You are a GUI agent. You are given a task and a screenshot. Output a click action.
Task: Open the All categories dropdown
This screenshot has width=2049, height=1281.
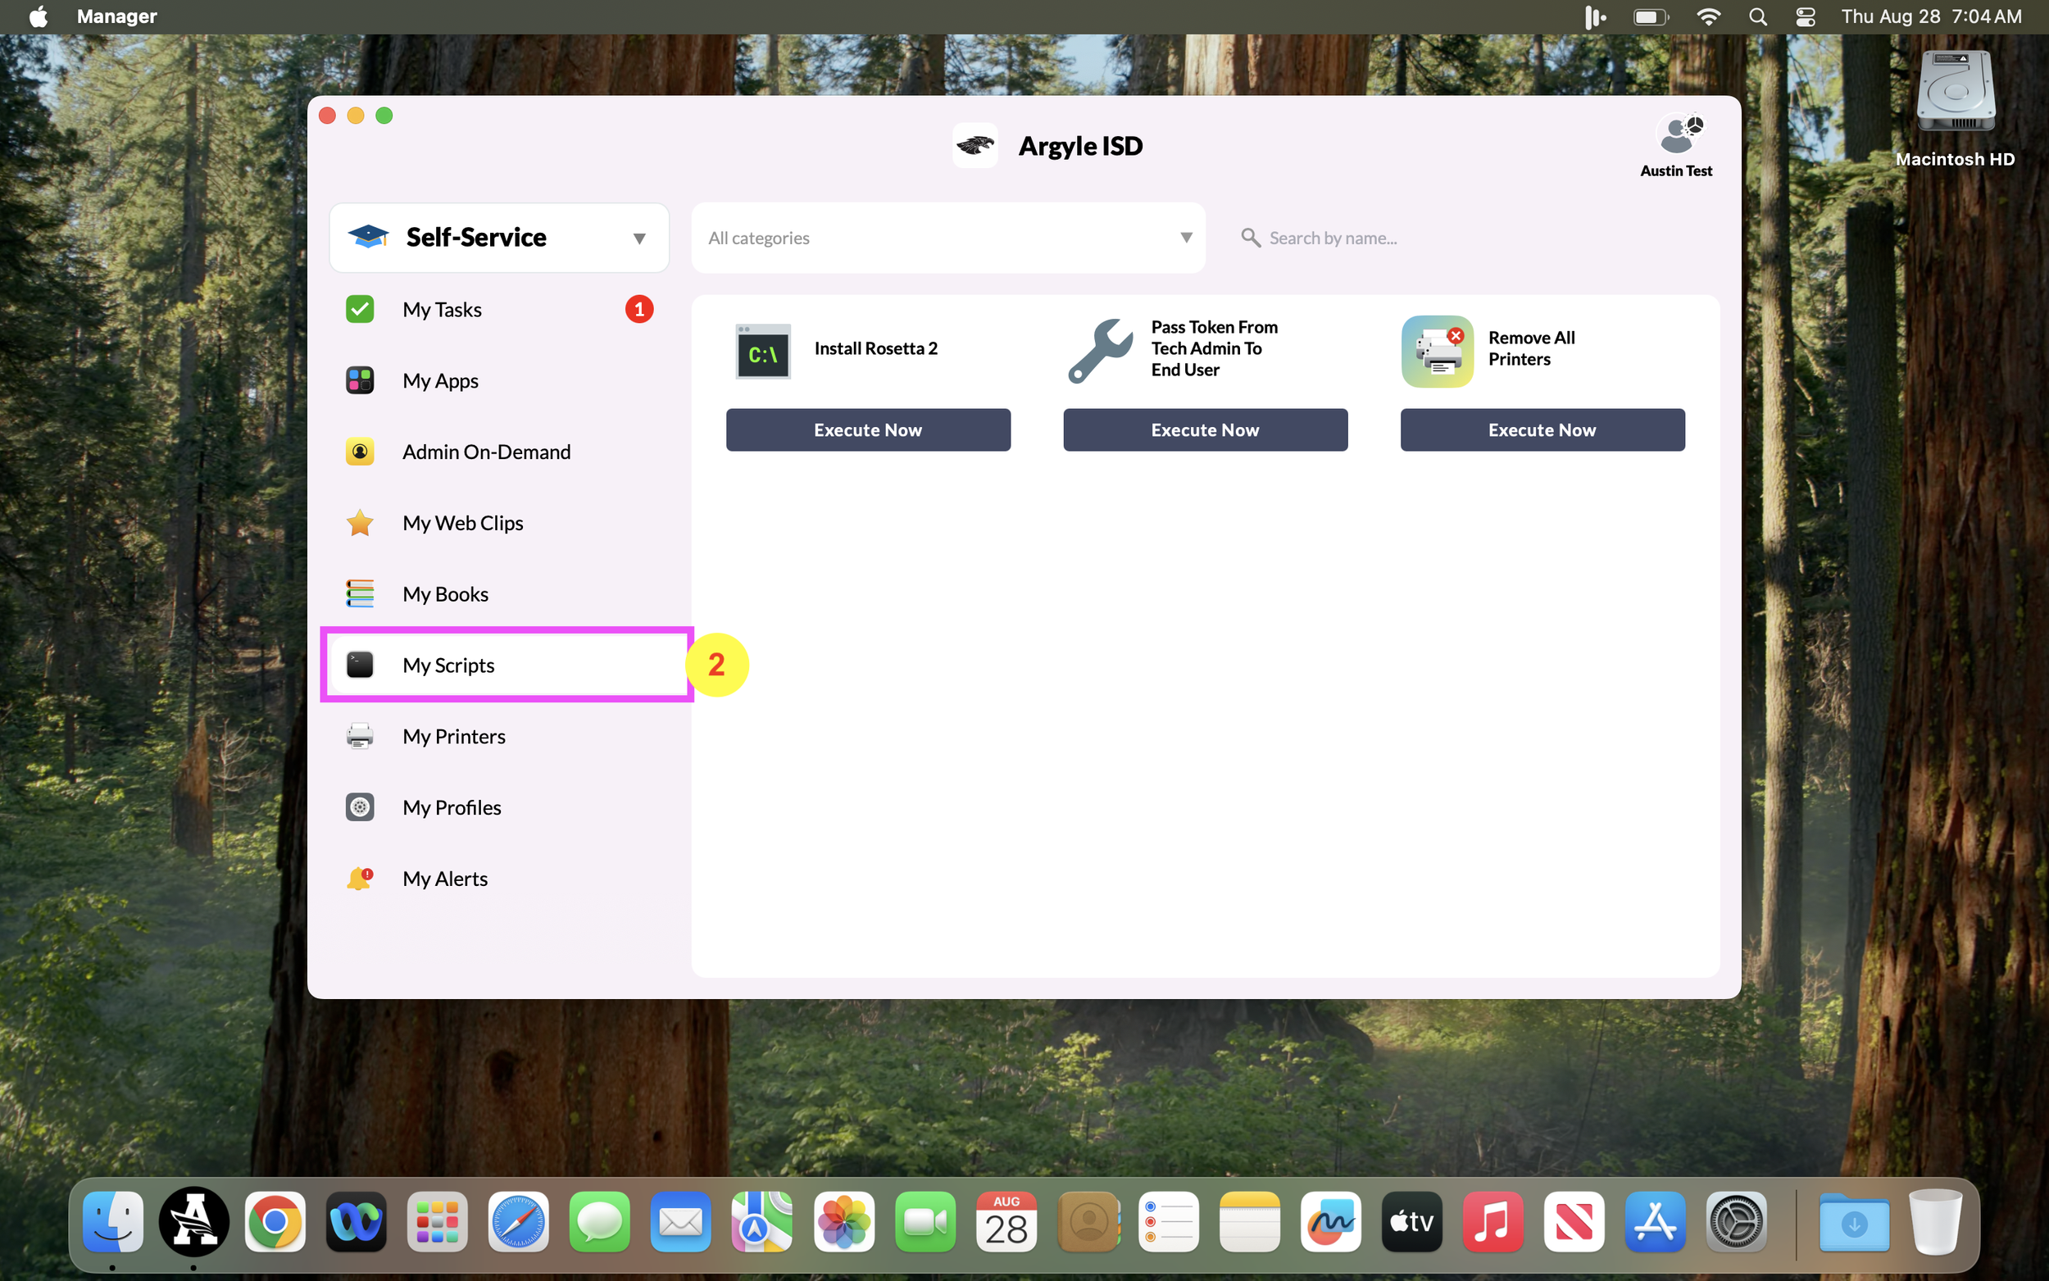coord(947,238)
